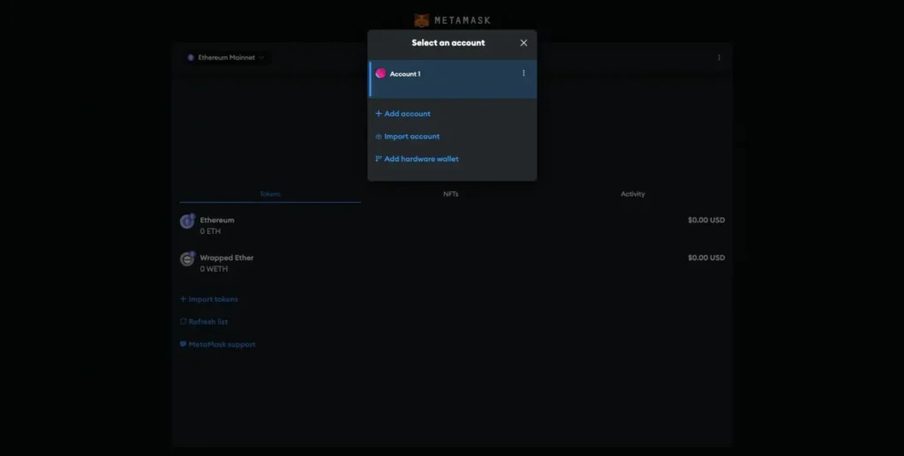Click the Account 1 pink avatar
This screenshot has height=456, width=904.
(x=380, y=73)
